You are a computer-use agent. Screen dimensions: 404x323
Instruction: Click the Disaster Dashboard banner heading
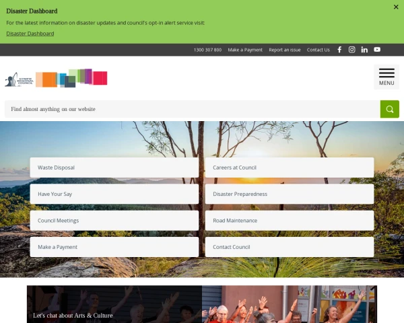tap(32, 11)
